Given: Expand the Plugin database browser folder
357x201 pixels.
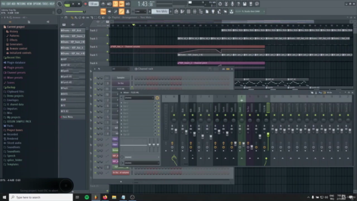Looking at the screenshot, I should tap(16, 63).
